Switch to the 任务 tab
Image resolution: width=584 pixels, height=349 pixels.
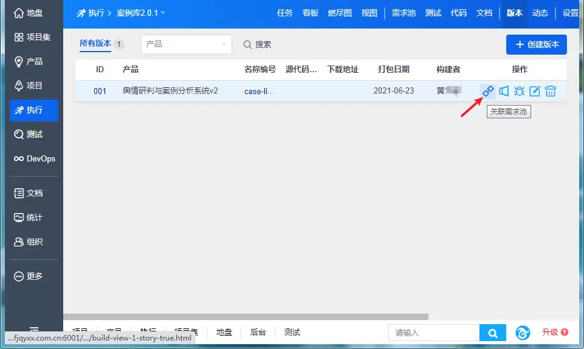284,13
